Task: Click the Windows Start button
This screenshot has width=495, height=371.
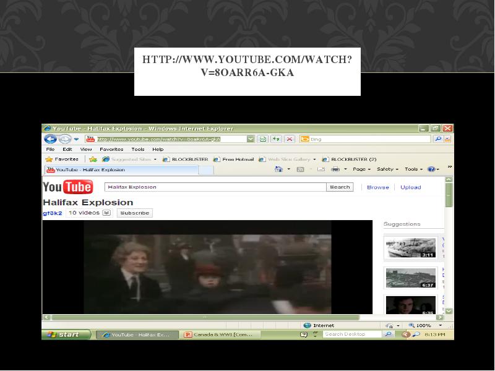Action: (x=66, y=335)
